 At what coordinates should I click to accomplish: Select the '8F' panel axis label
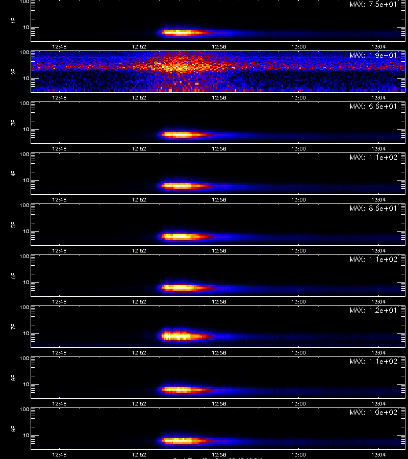pyautogui.click(x=13, y=377)
